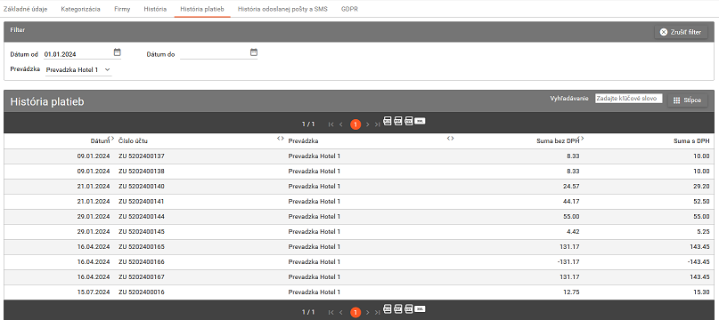Sort by the Suma bez DPH column header

click(558, 141)
